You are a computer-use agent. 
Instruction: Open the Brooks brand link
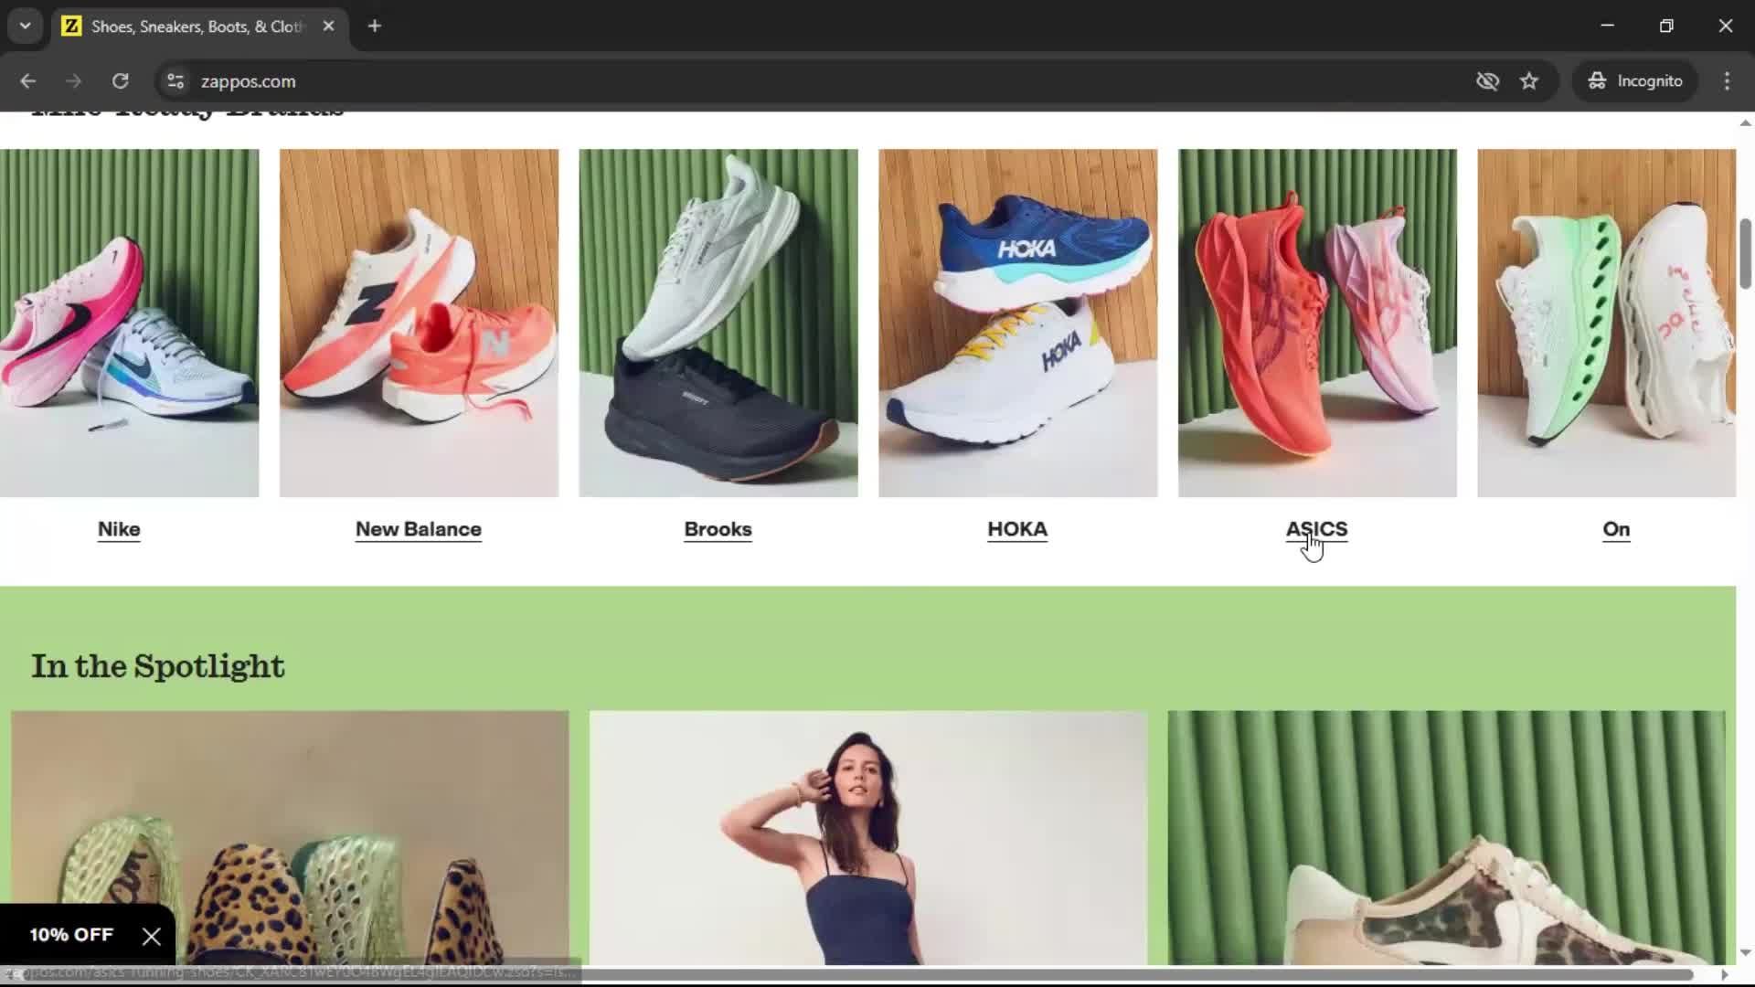point(718,529)
